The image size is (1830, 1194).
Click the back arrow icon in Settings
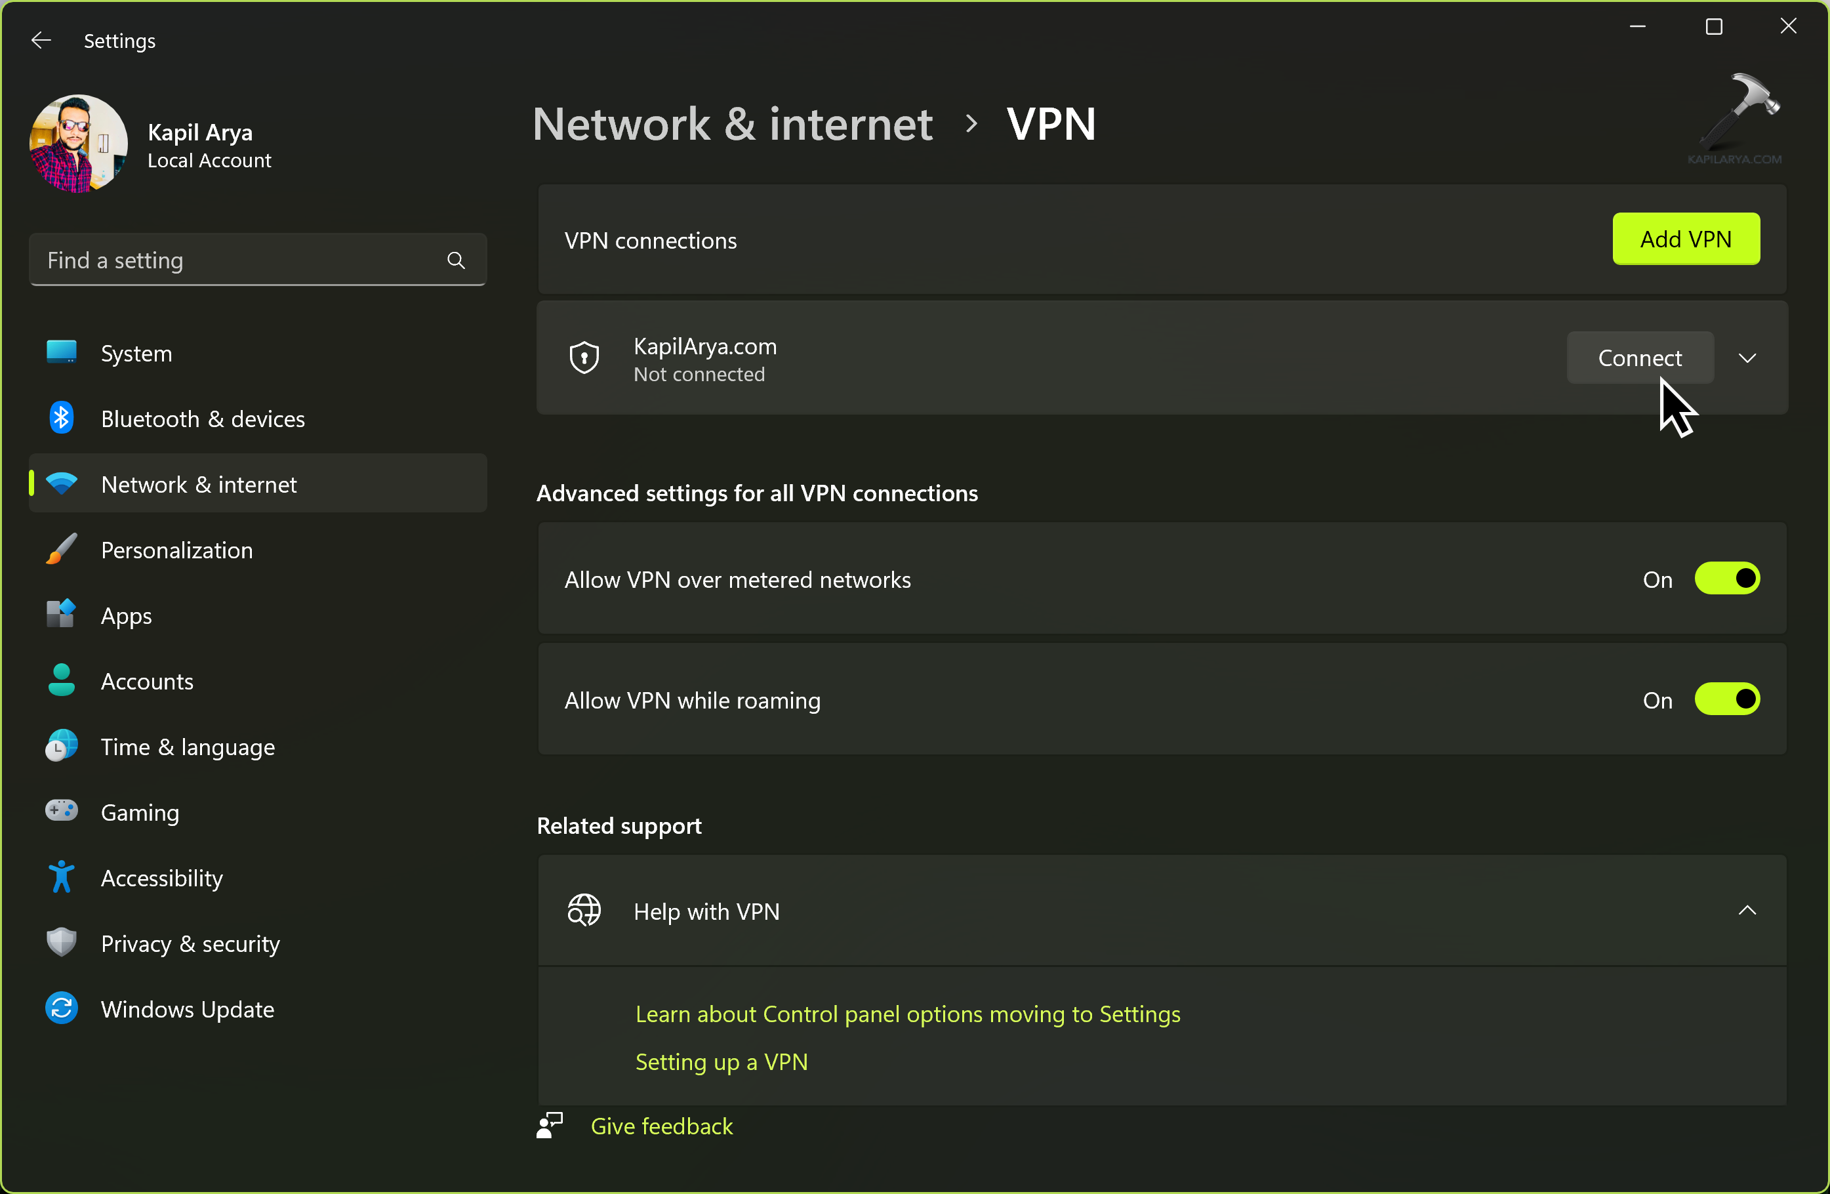click(41, 41)
